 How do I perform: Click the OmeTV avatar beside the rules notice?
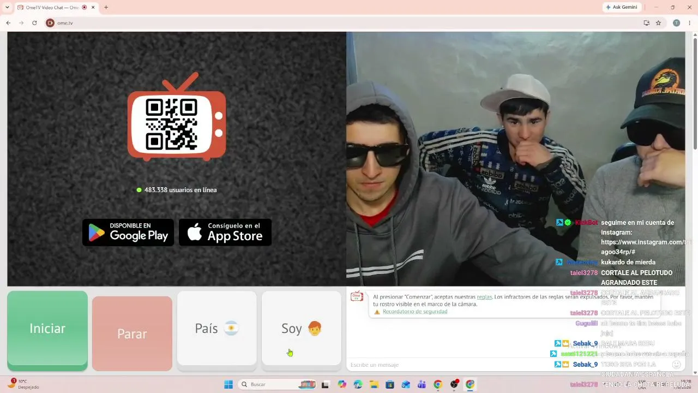pyautogui.click(x=357, y=296)
